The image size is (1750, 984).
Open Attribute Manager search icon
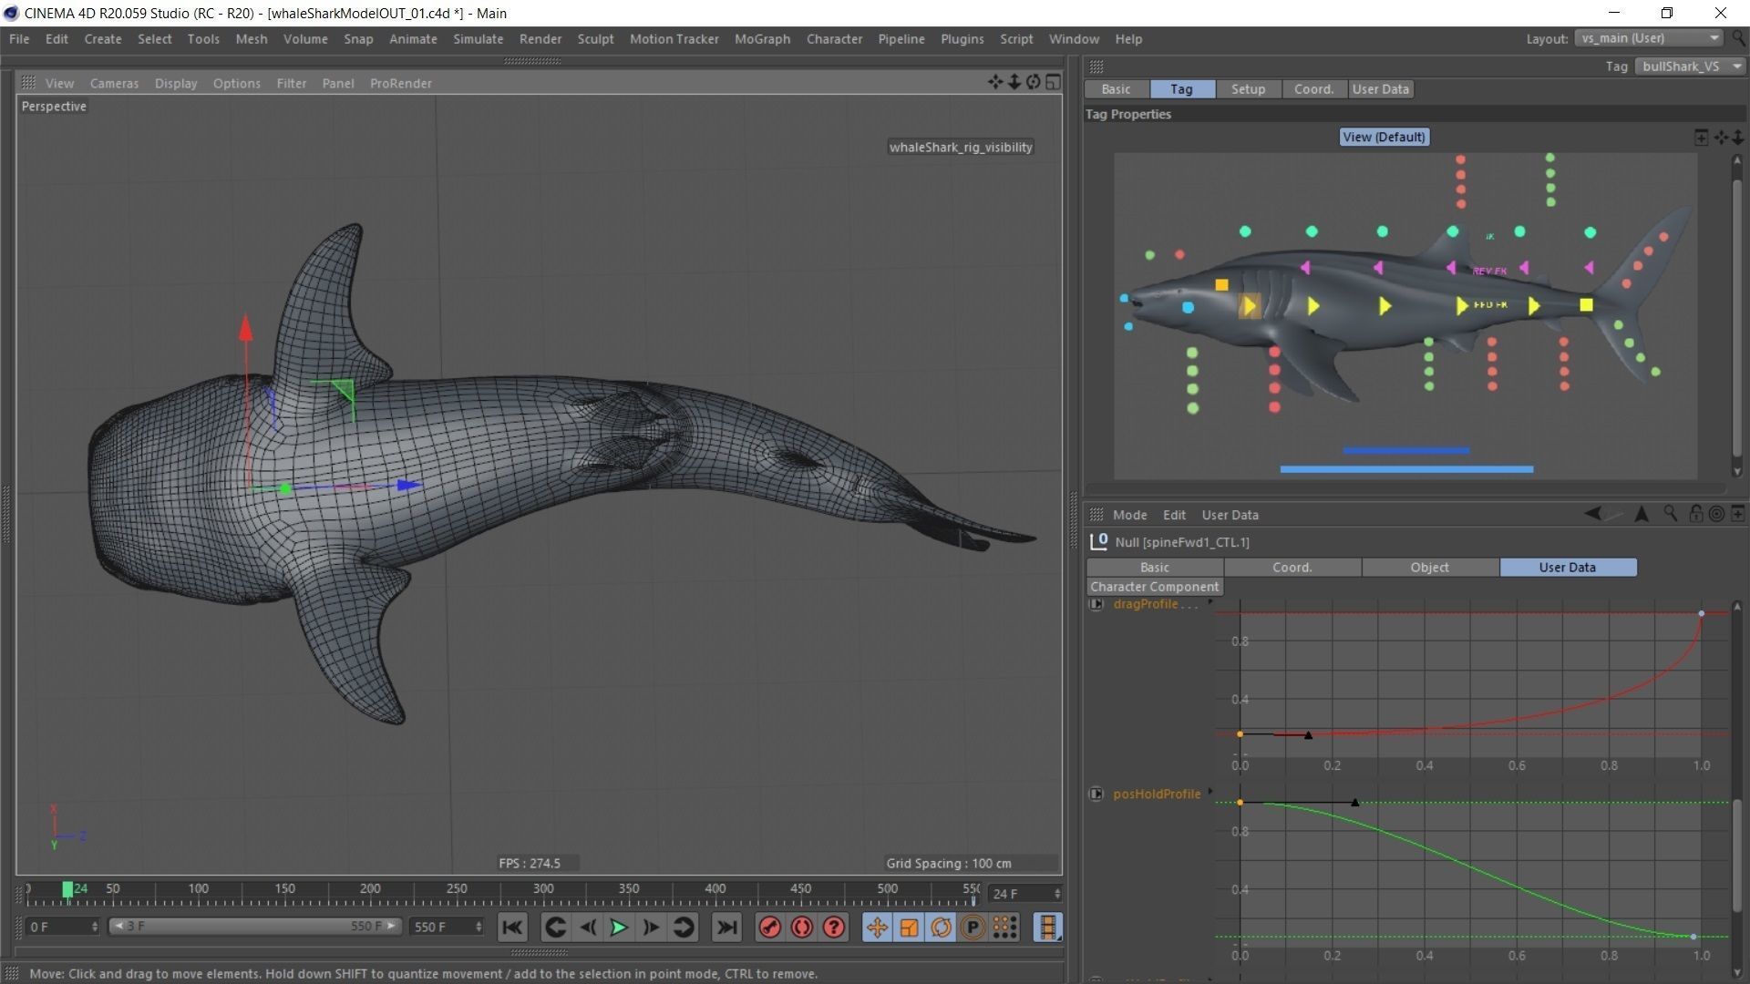click(1670, 514)
